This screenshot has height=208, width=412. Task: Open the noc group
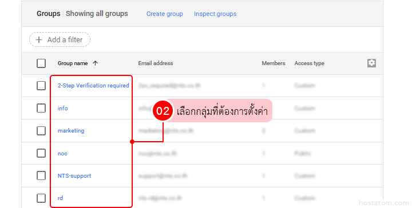coord(62,154)
